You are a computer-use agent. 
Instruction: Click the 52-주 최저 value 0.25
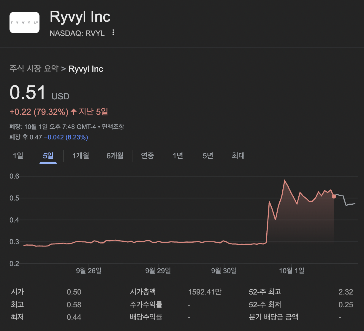point(346,305)
